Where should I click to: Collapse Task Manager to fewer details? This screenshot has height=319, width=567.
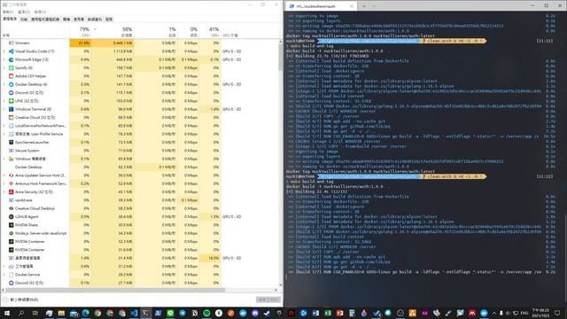tap(20, 300)
